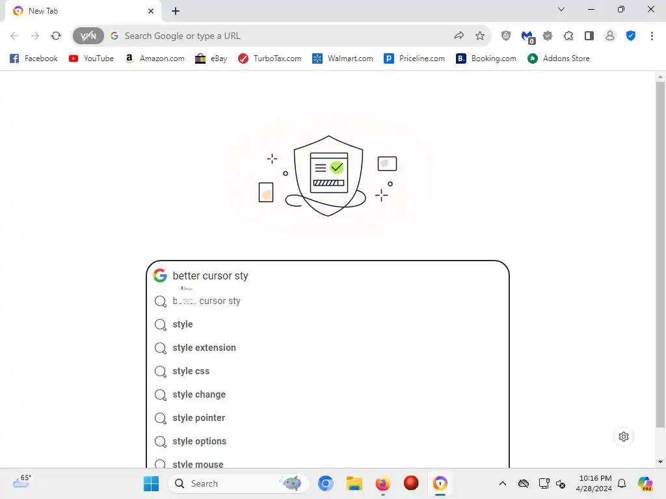Open the Walmart.com bookmark
The image size is (666, 499).
[x=343, y=58]
